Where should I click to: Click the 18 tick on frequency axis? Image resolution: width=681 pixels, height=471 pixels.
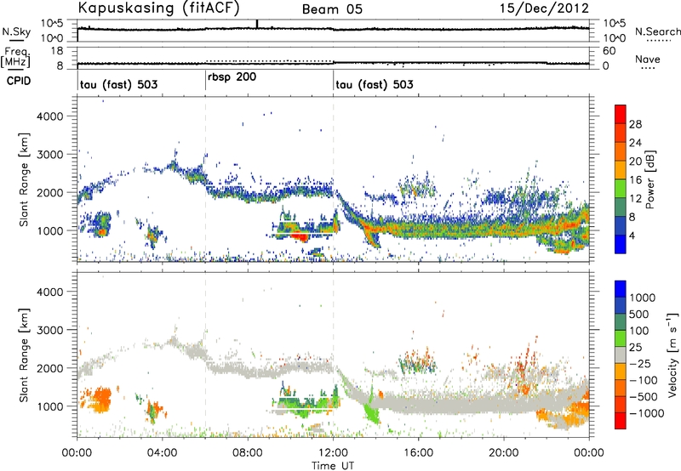coord(57,51)
